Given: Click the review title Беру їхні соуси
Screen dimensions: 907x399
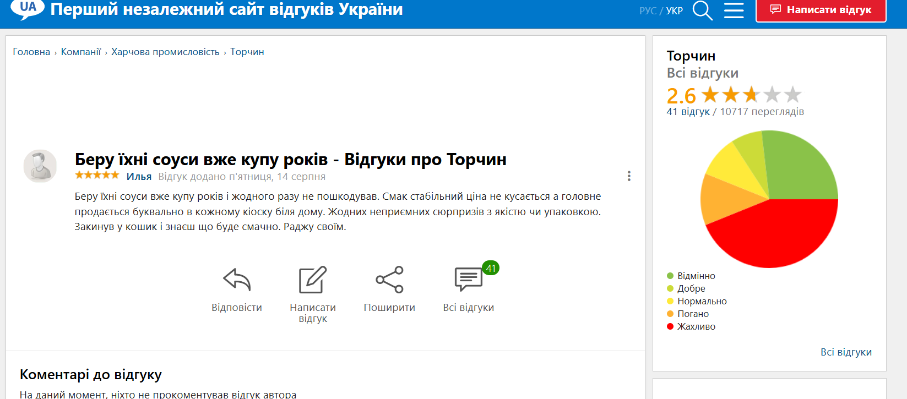Looking at the screenshot, I should pyautogui.click(x=291, y=159).
